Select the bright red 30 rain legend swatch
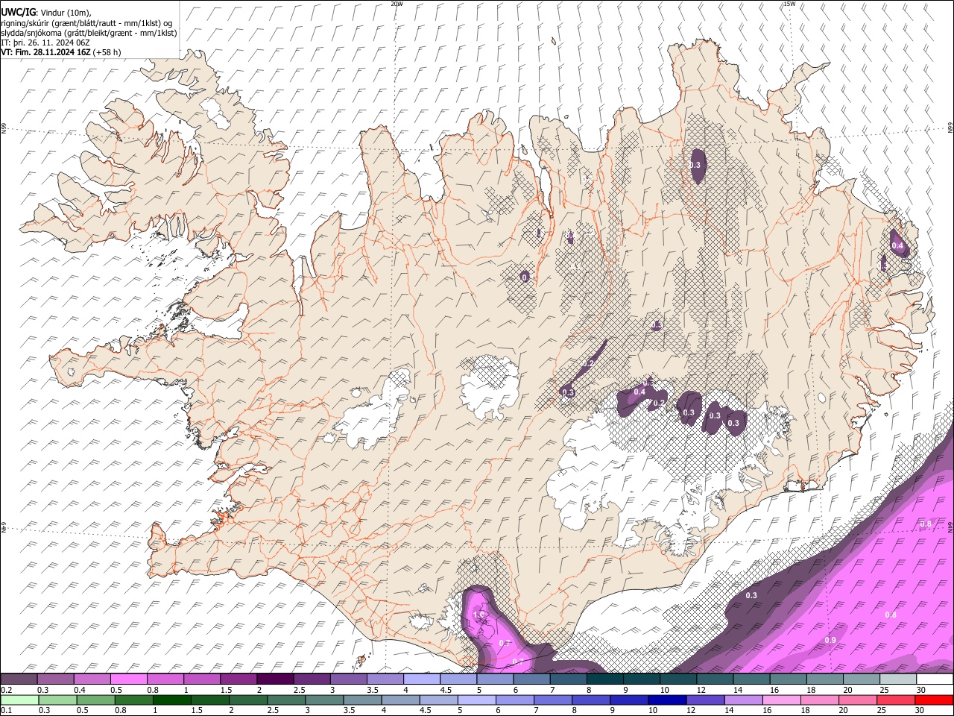Image resolution: width=954 pixels, height=716 pixels. 934,700
